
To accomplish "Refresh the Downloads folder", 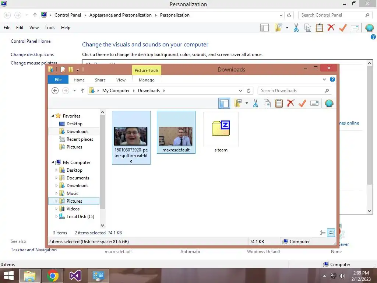I will (x=249, y=91).
